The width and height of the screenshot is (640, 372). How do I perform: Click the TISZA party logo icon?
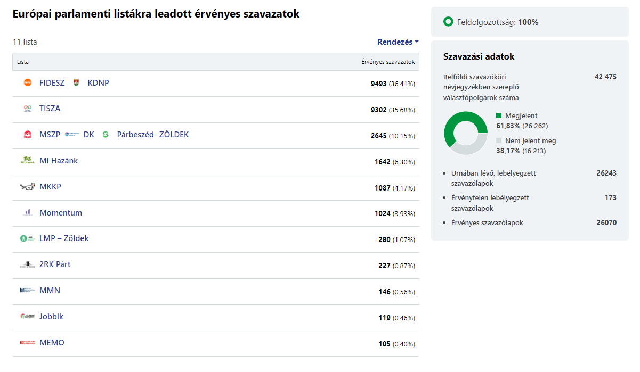point(28,109)
